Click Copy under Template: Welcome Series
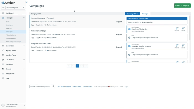 tap(32, 50)
